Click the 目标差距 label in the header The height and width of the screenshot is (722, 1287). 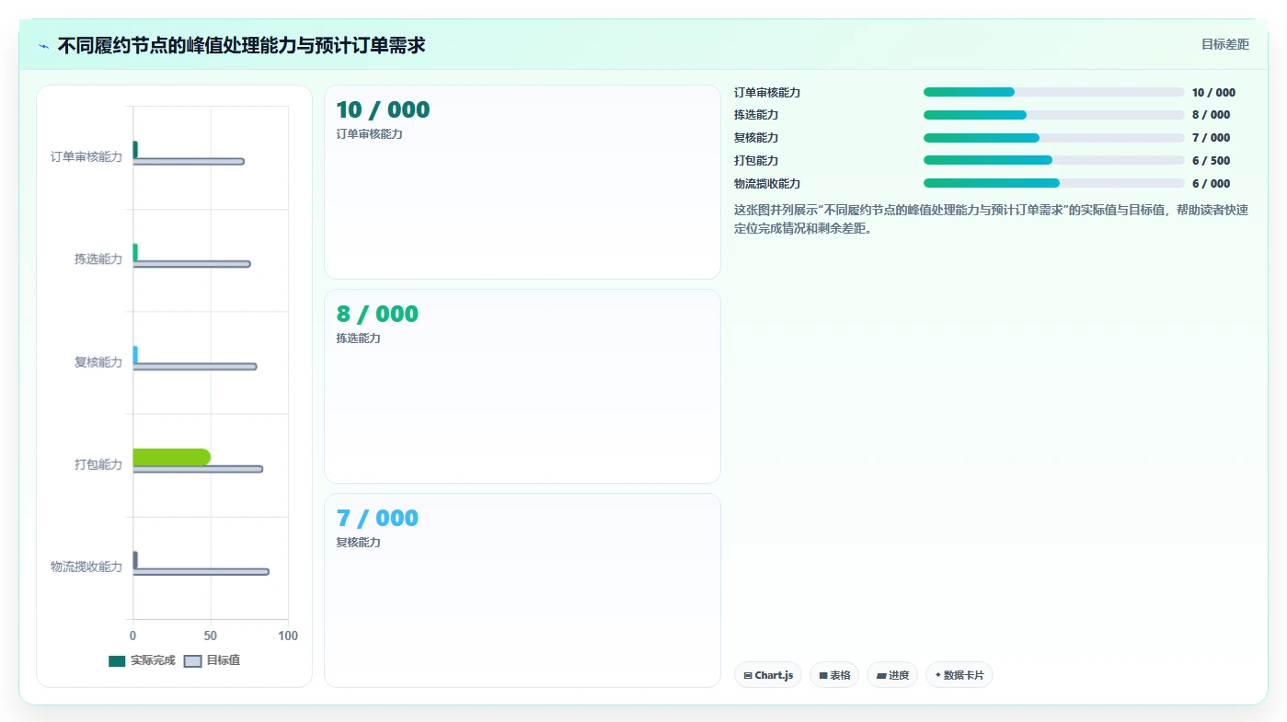coord(1224,44)
